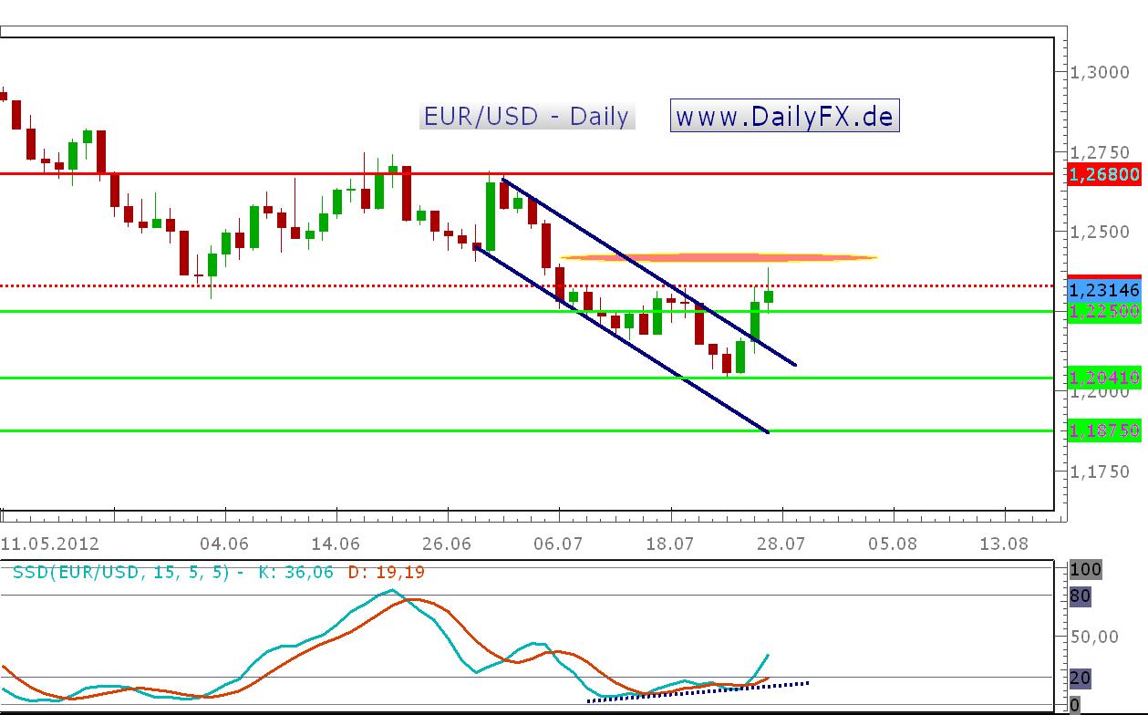Click the 1,2750 price axis value
The image size is (1148, 715).
point(1101,152)
